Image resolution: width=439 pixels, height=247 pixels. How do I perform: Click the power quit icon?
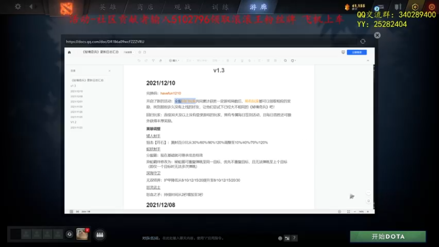click(432, 7)
